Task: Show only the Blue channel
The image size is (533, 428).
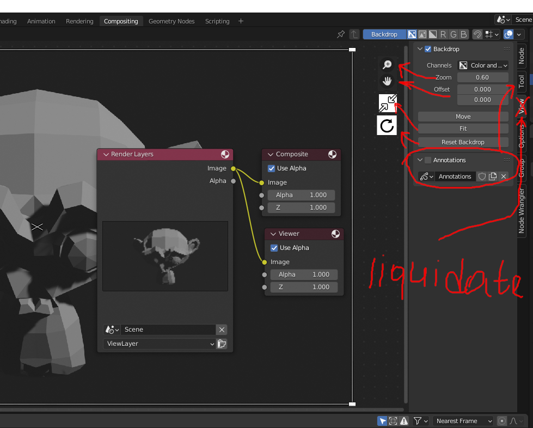Action: pos(464,34)
